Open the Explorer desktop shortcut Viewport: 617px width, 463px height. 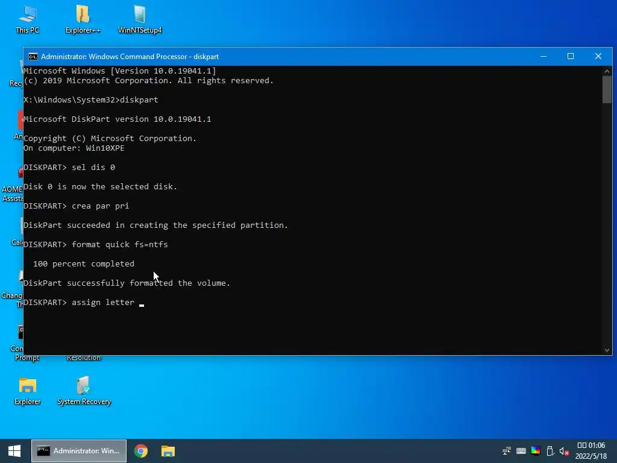pyautogui.click(x=28, y=391)
